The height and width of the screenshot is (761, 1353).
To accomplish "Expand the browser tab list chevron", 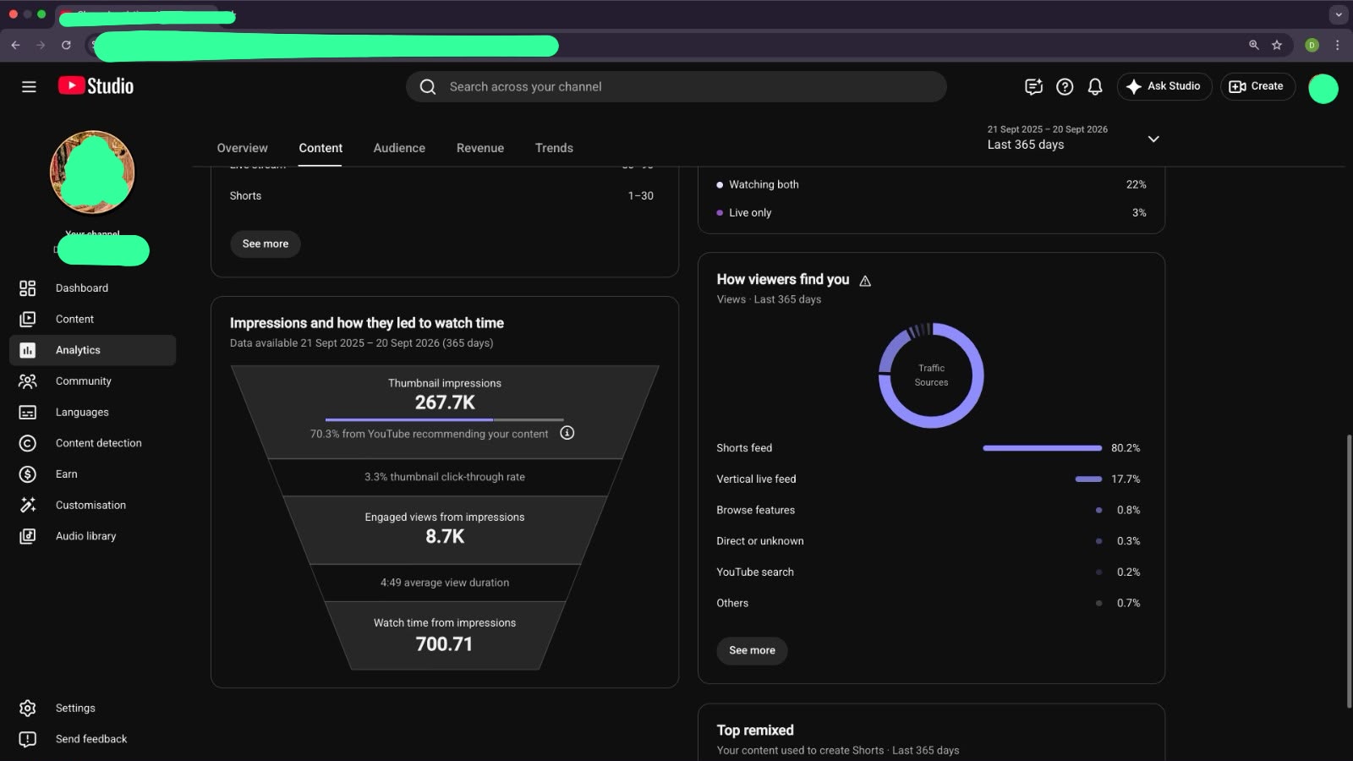I will click(x=1338, y=14).
